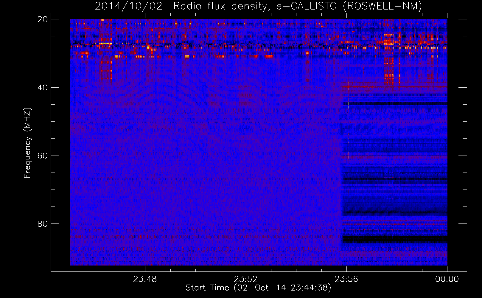Click the plot title mentioning e-CALLISTO (ROSWELL-NM)

coord(258,6)
